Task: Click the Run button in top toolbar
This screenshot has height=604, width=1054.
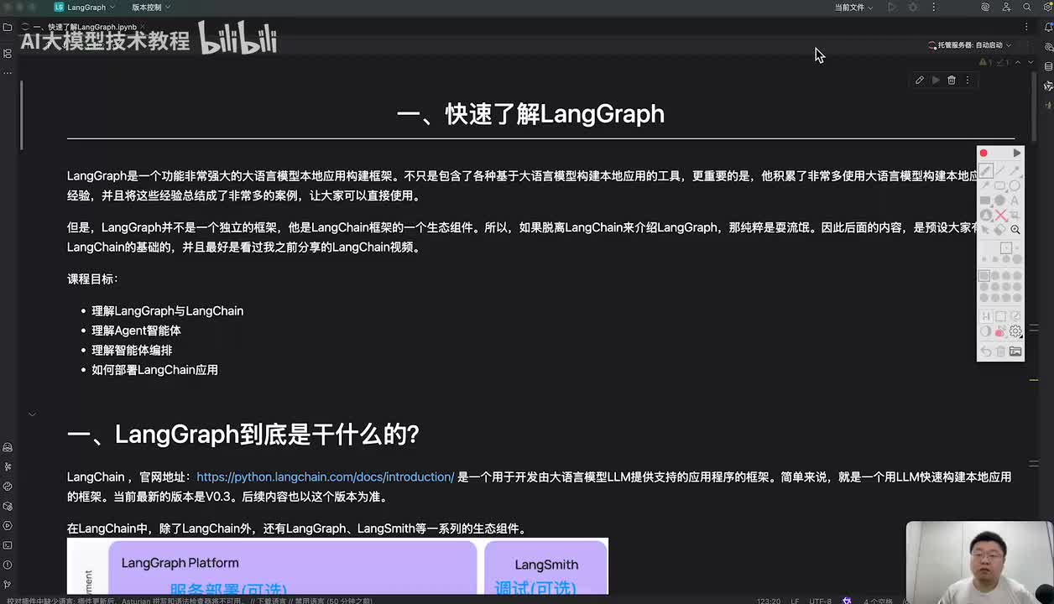Action: 891,7
